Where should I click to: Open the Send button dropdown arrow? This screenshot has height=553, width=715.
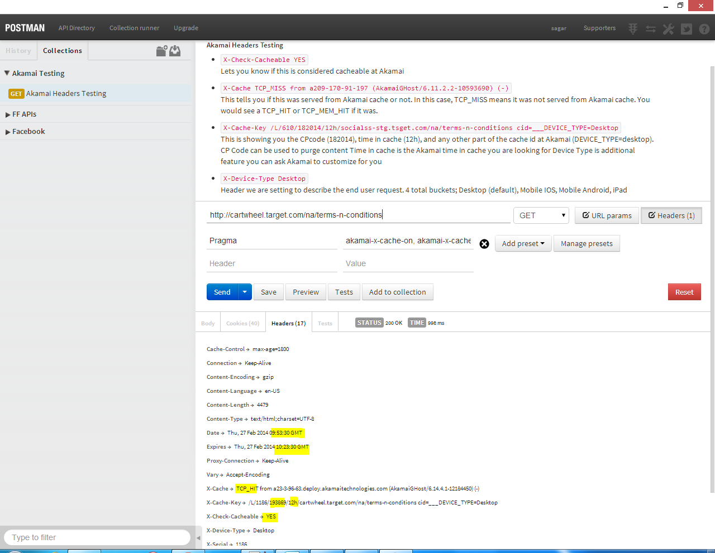tap(245, 292)
